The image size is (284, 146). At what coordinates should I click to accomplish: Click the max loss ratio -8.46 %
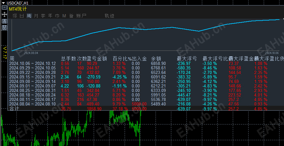pos(210,68)
